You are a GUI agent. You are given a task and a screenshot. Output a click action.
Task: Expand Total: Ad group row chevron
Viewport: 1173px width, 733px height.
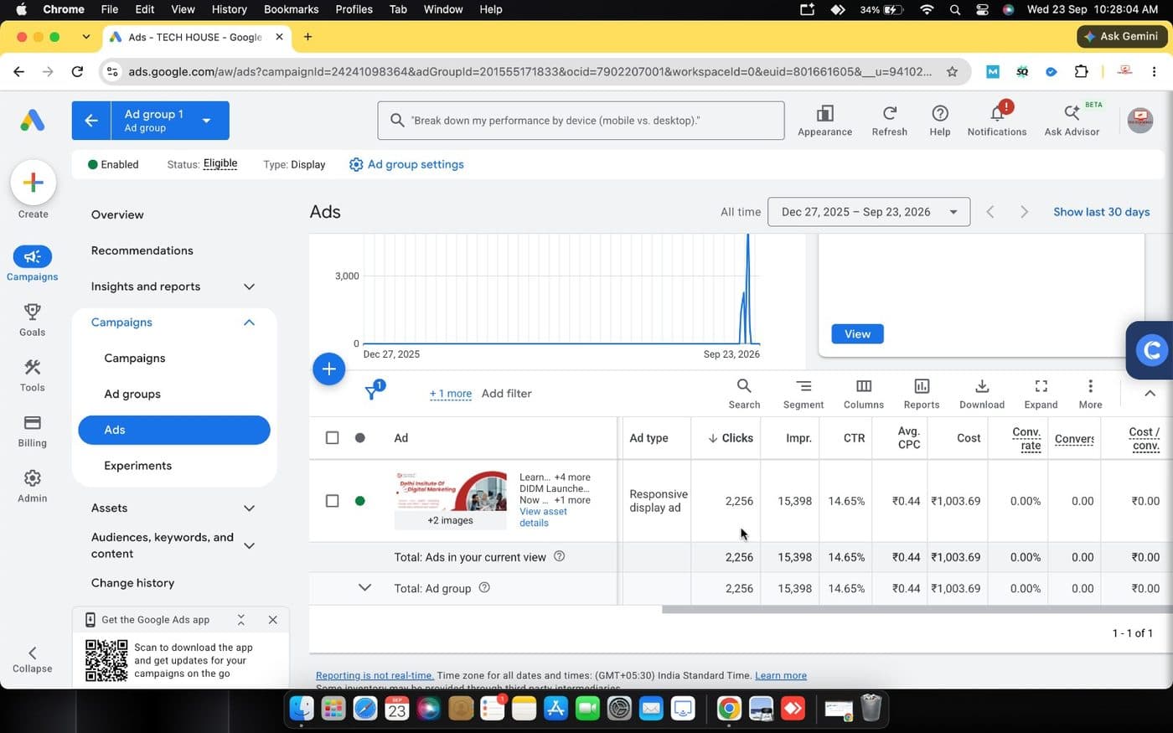pyautogui.click(x=364, y=588)
